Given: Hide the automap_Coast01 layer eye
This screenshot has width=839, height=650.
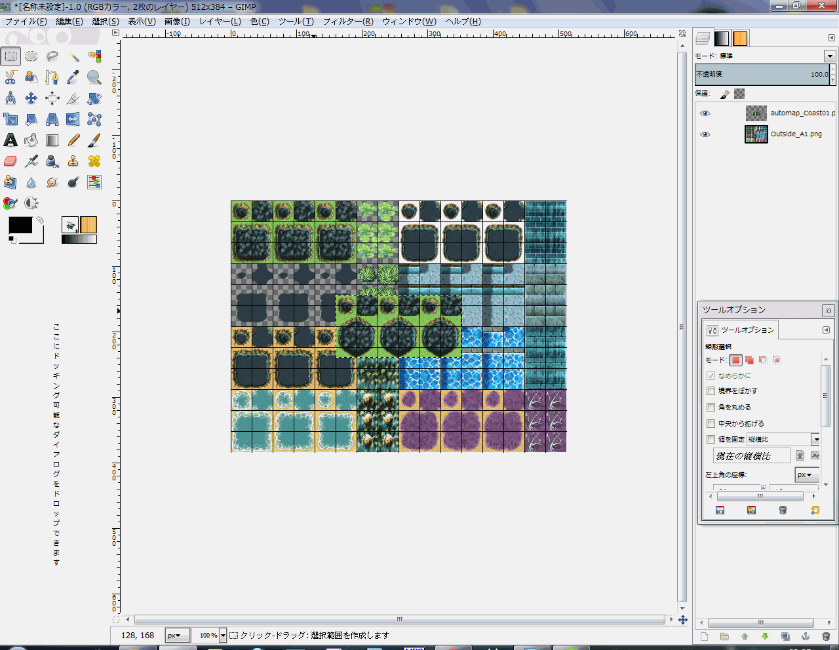Looking at the screenshot, I should [x=705, y=113].
